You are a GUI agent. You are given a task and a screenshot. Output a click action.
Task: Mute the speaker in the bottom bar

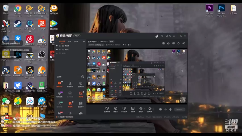(x=149, y=109)
